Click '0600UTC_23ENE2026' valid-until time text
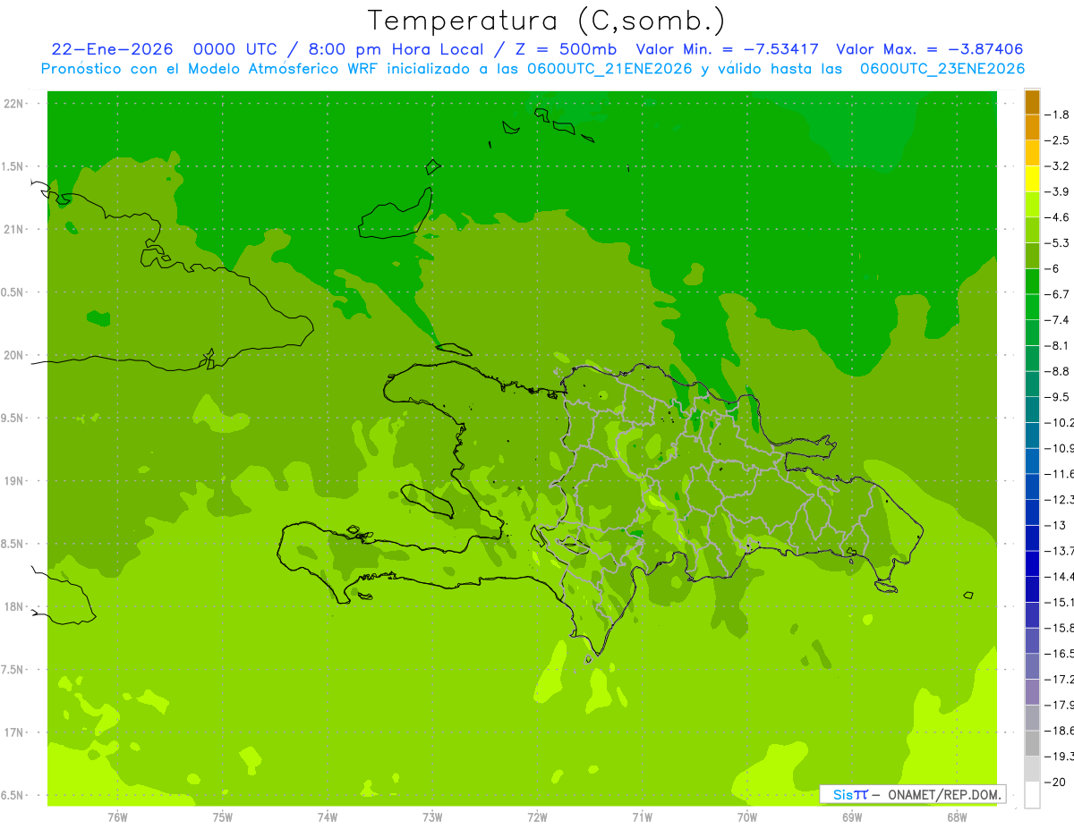The width and height of the screenshot is (1074, 829). click(x=942, y=69)
